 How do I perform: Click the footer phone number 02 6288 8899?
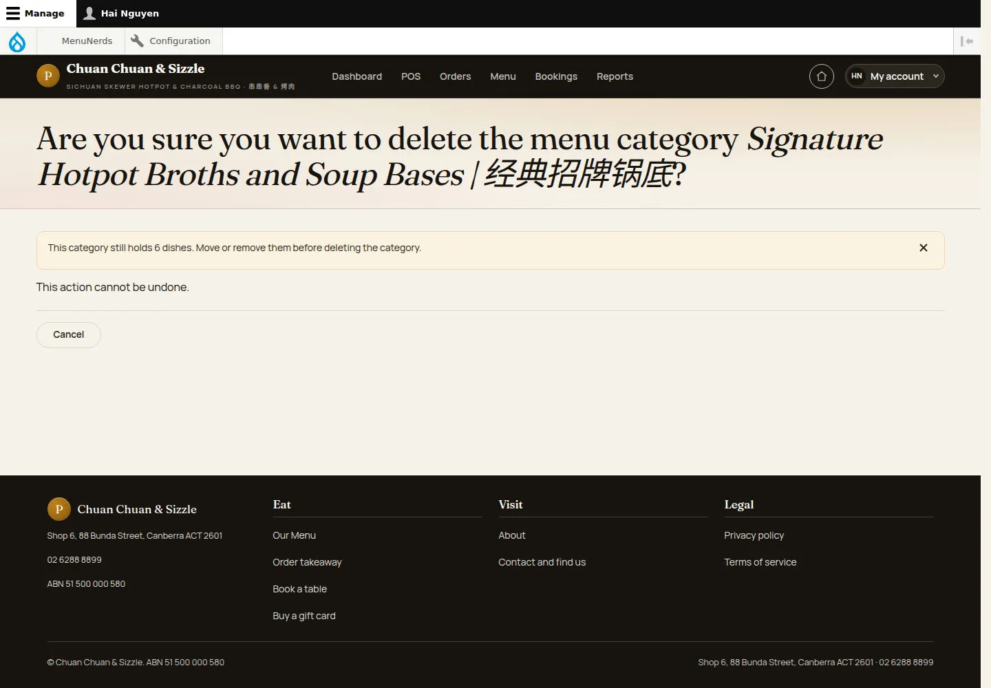[74, 560]
